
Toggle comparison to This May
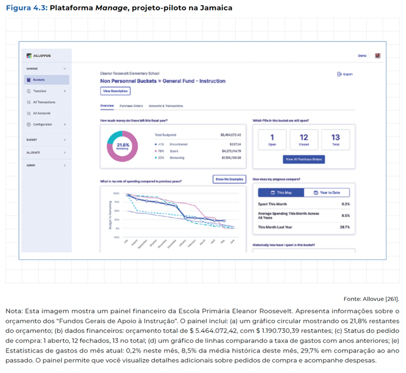click(x=281, y=193)
